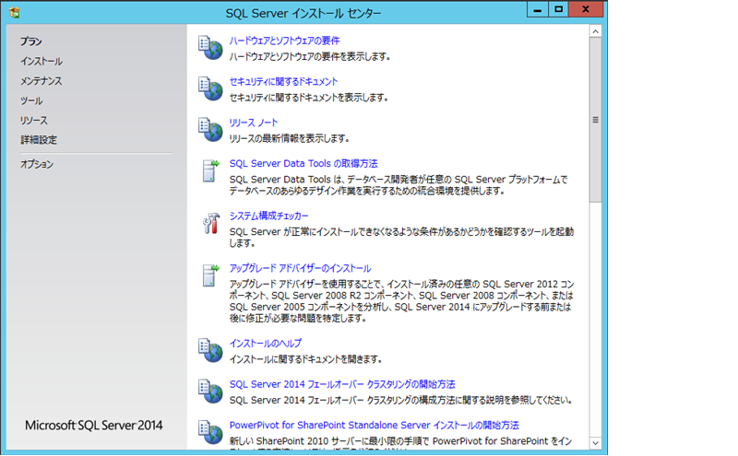Switch to the インストール page
The width and height of the screenshot is (738, 456).
[x=41, y=61]
